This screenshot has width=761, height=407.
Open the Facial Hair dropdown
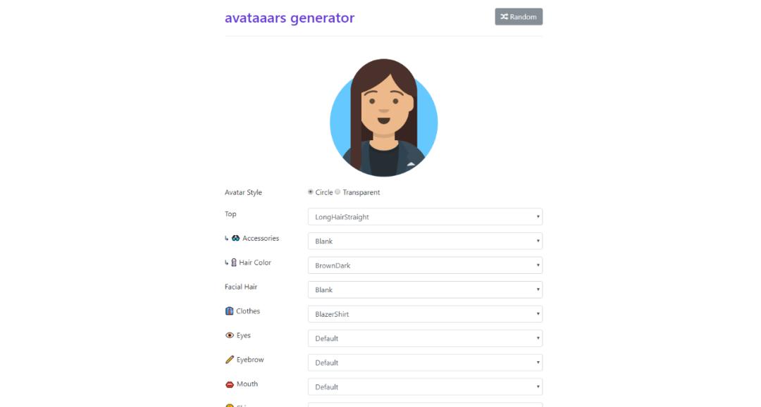[425, 290]
